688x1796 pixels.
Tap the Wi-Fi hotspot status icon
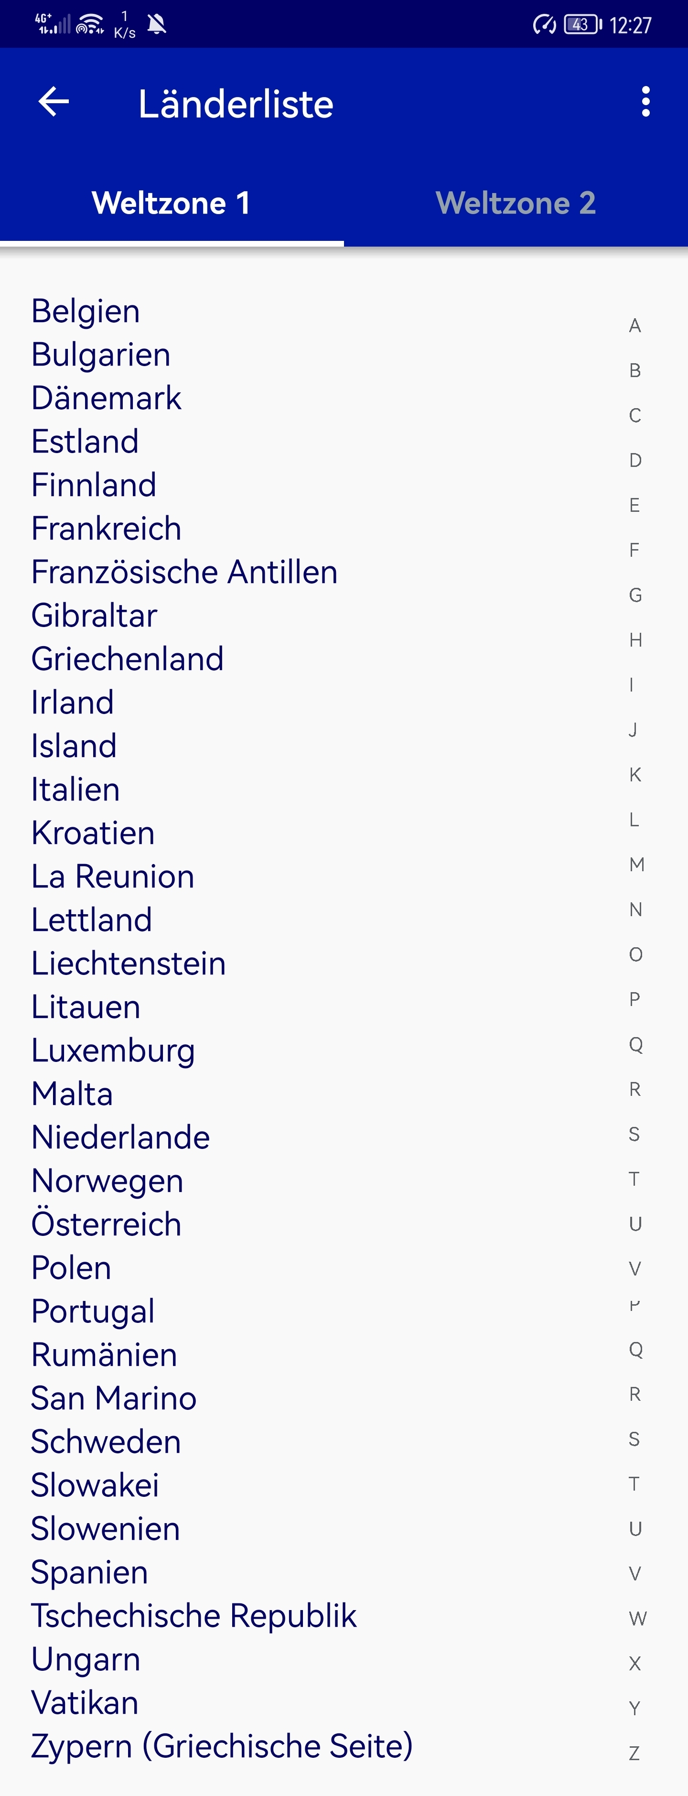[x=90, y=24]
